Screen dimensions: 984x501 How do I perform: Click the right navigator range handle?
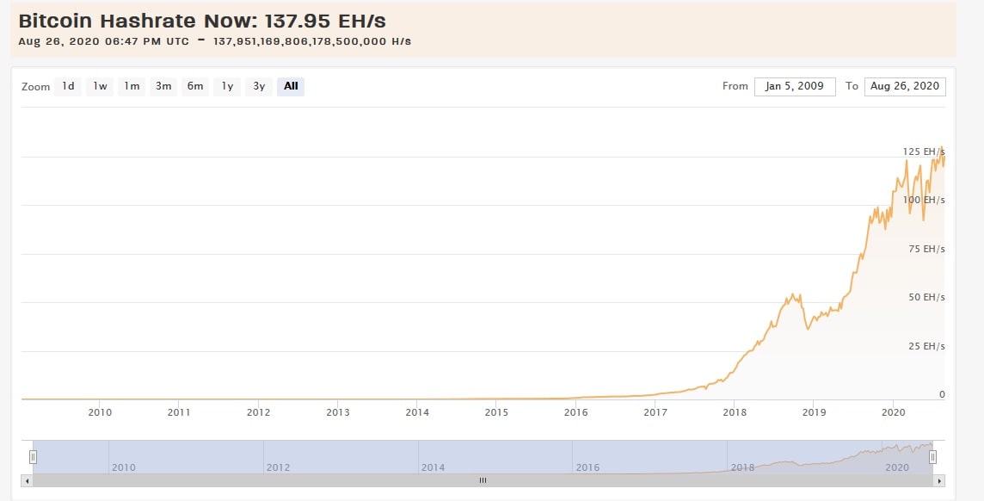point(932,457)
